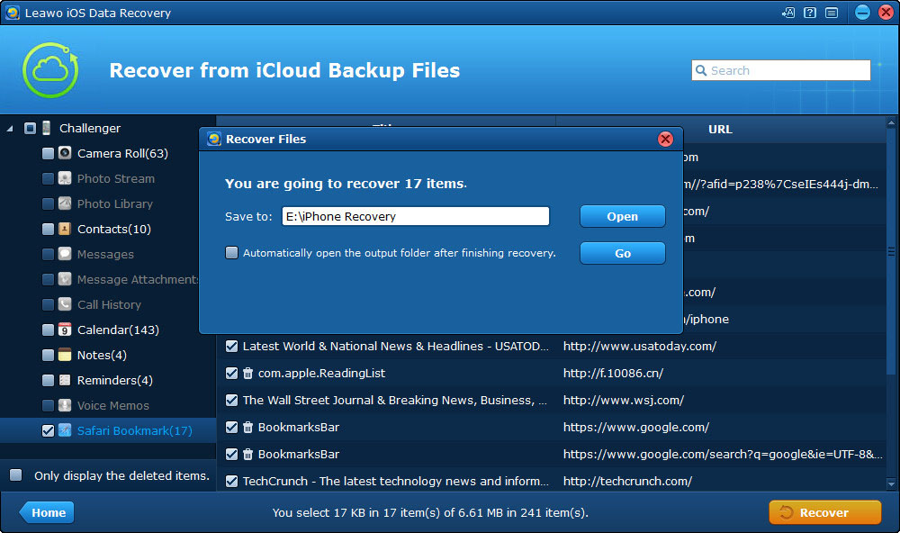Select Safari Bookmark(17) category
900x533 pixels.
click(134, 430)
